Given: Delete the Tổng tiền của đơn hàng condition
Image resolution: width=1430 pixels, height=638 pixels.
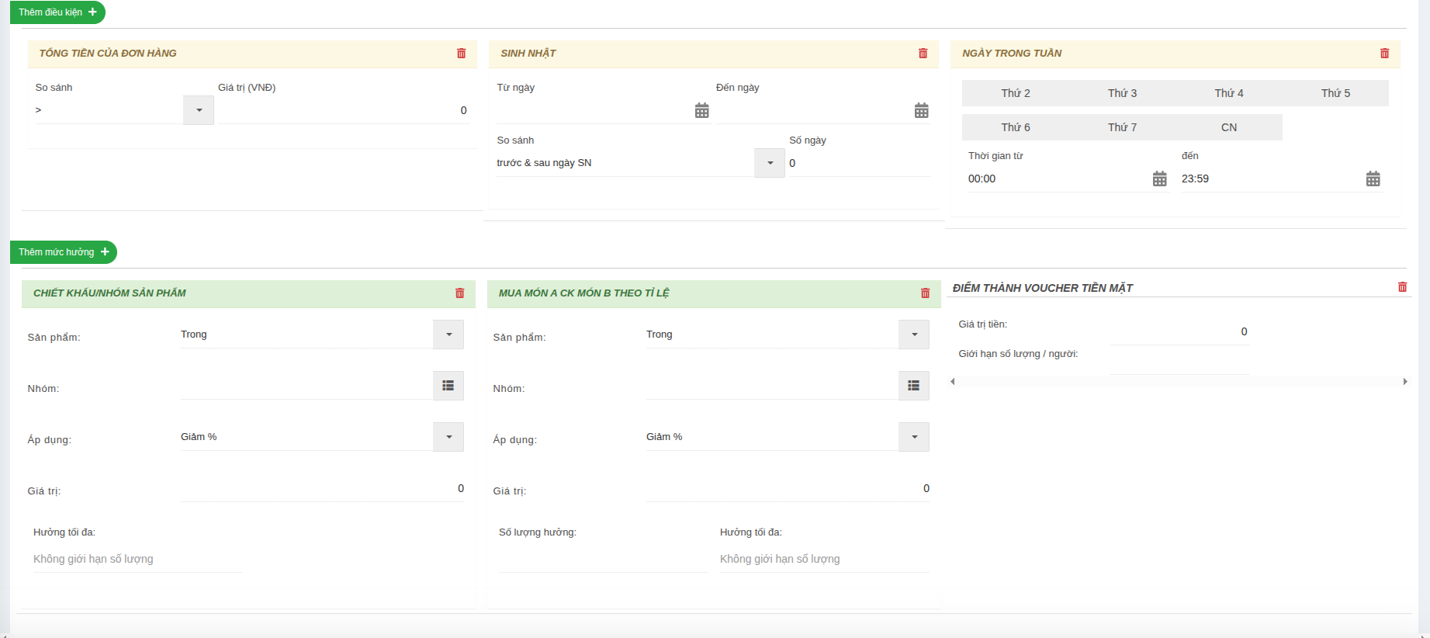Looking at the screenshot, I should click(461, 54).
